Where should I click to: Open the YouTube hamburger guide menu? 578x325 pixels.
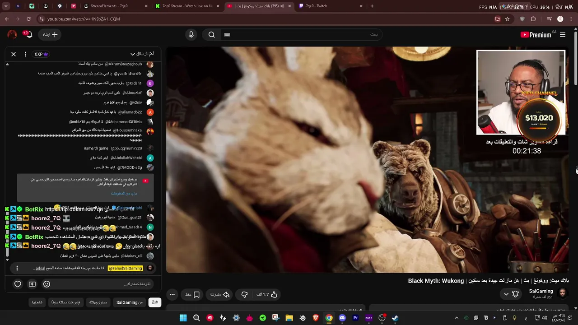point(563,35)
